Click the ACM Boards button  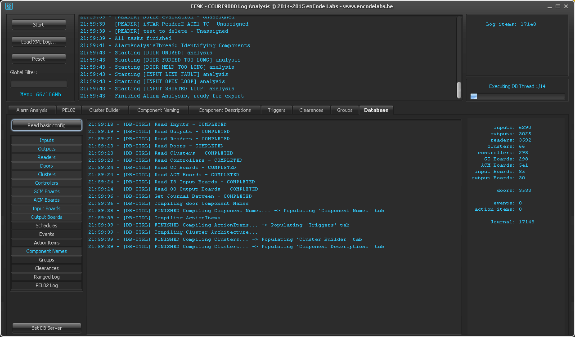click(x=47, y=200)
